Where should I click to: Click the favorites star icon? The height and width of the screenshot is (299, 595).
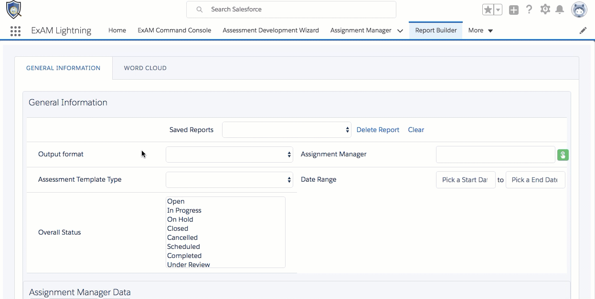(x=488, y=10)
